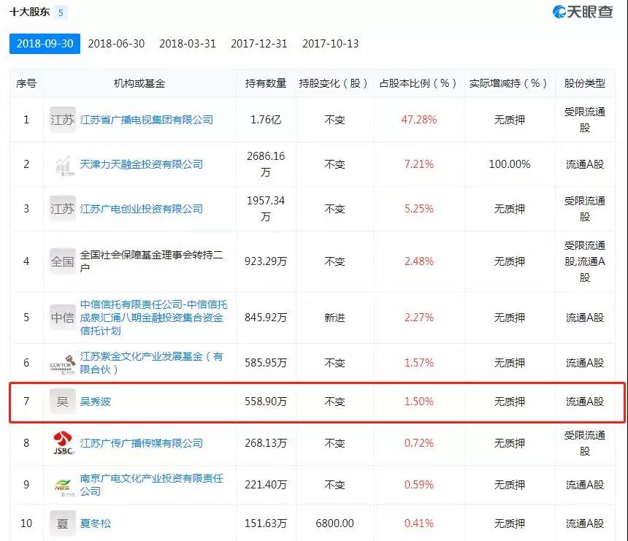Image resolution: width=628 pixels, height=541 pixels.
Task: Click the 6800.00 change cell
Action: click(x=334, y=523)
